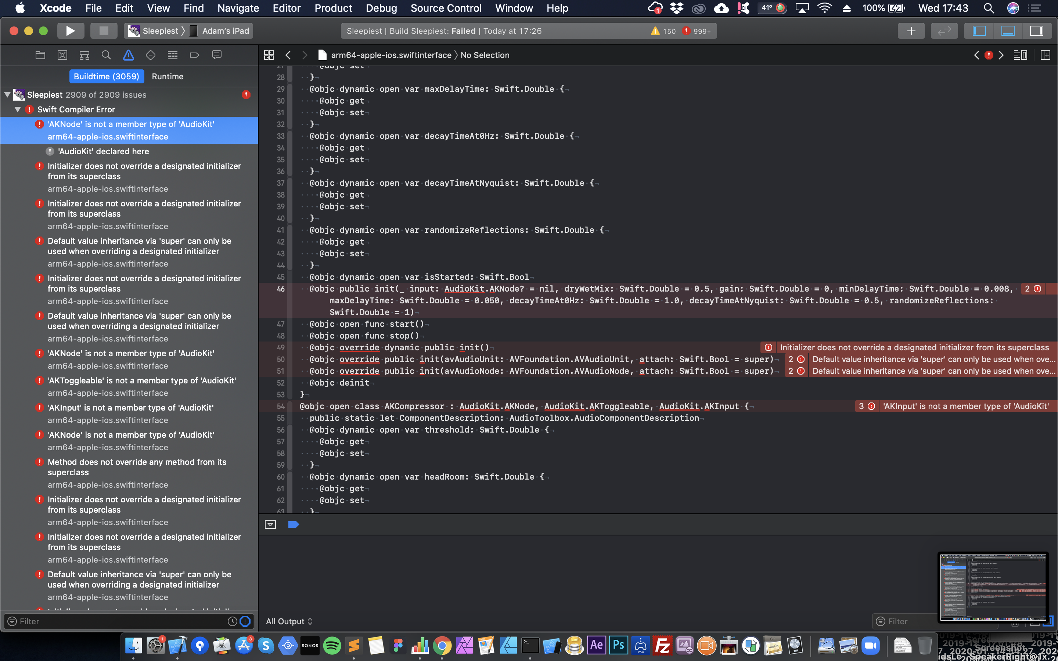
Task: Open Spotify from the Dock
Action: click(332, 645)
